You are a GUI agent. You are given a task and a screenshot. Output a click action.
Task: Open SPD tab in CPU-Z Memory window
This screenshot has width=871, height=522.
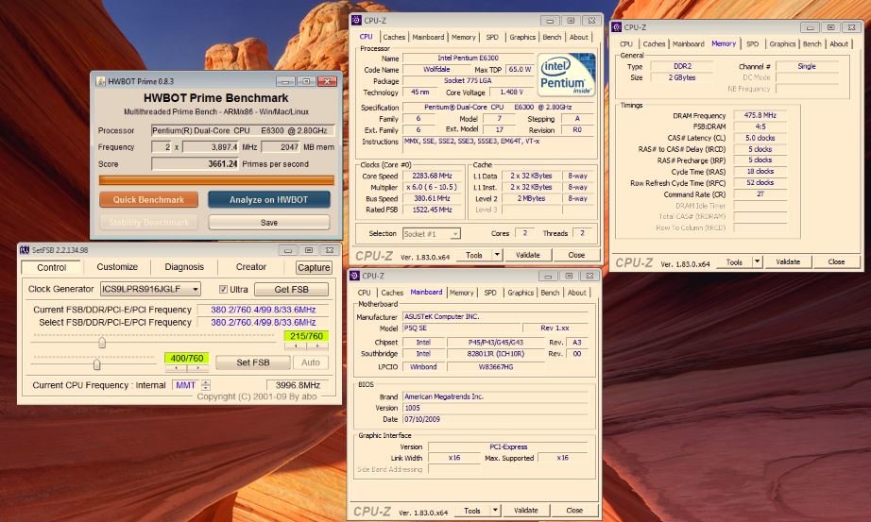click(x=752, y=43)
